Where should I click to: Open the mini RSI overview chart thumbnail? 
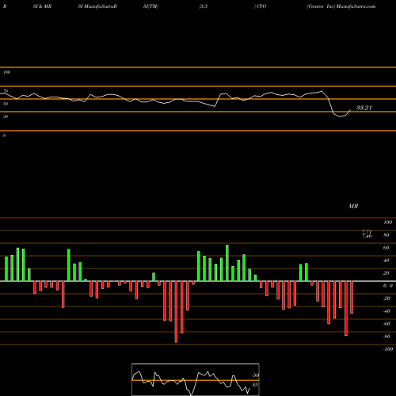point(196,379)
